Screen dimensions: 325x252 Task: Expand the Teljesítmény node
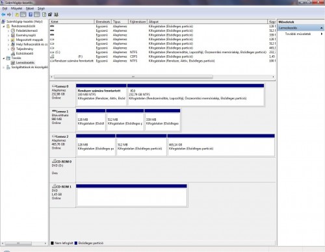point(8,49)
